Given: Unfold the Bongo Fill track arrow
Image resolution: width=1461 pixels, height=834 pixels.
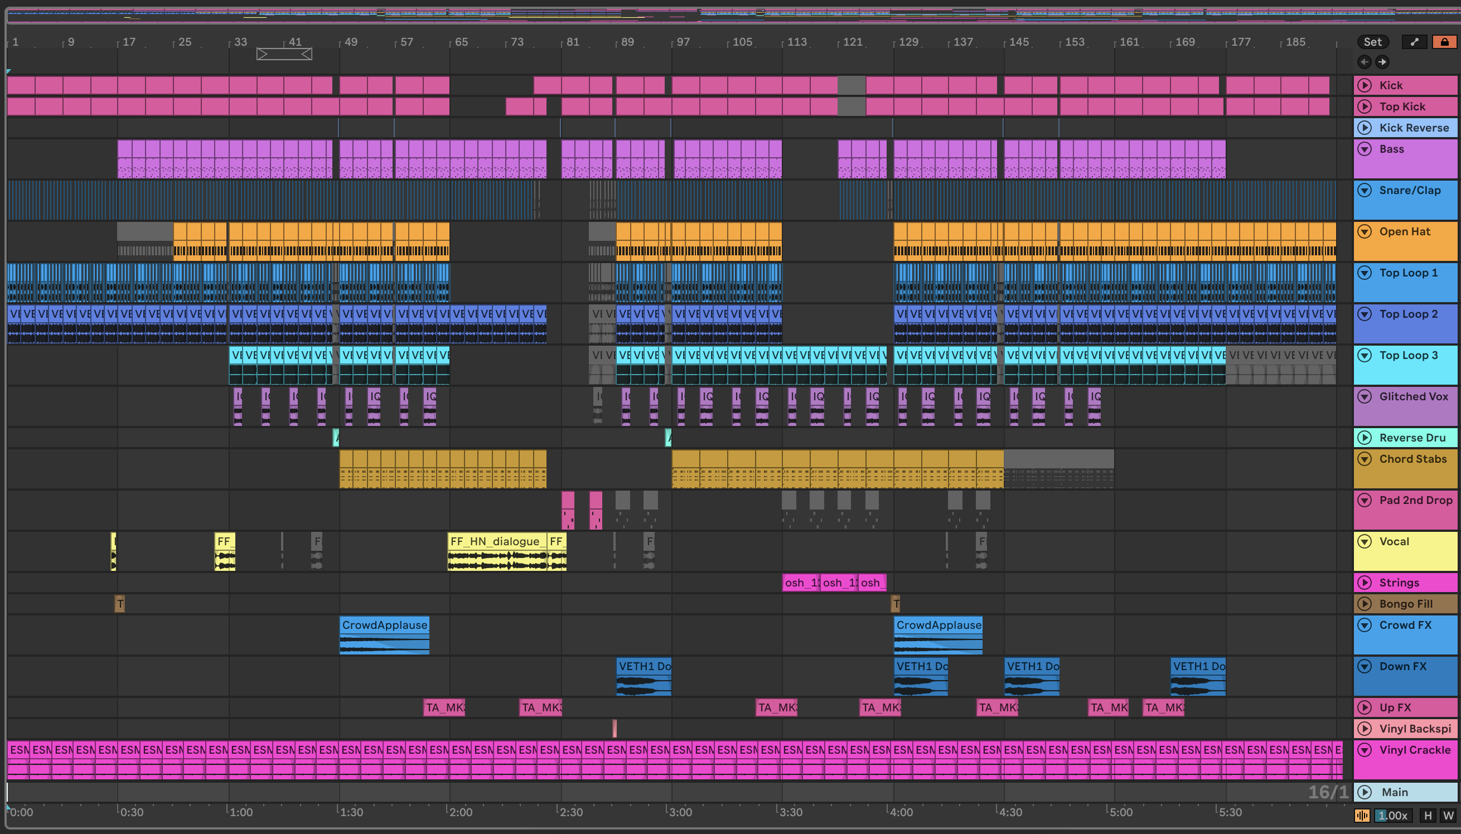Looking at the screenshot, I should pos(1365,604).
